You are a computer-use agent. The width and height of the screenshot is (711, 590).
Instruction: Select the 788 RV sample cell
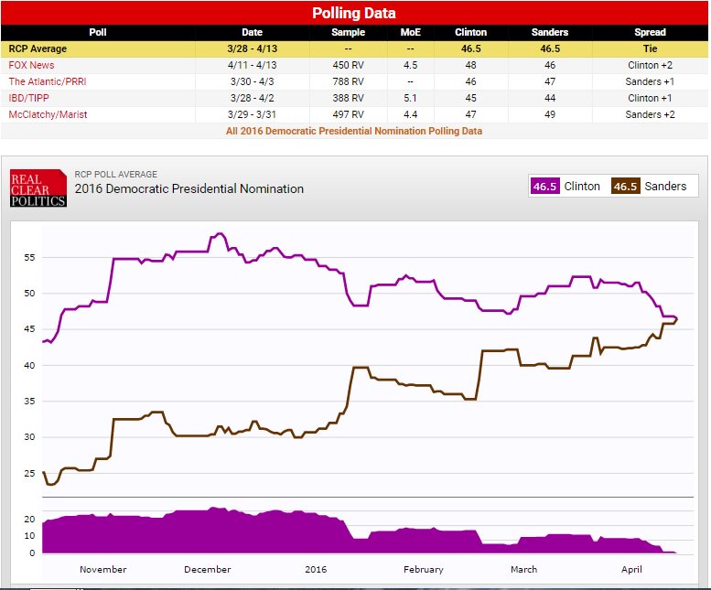348,81
